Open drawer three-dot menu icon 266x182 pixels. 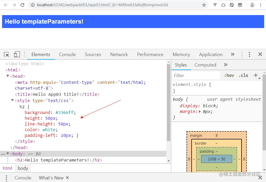[x=6, y=178]
